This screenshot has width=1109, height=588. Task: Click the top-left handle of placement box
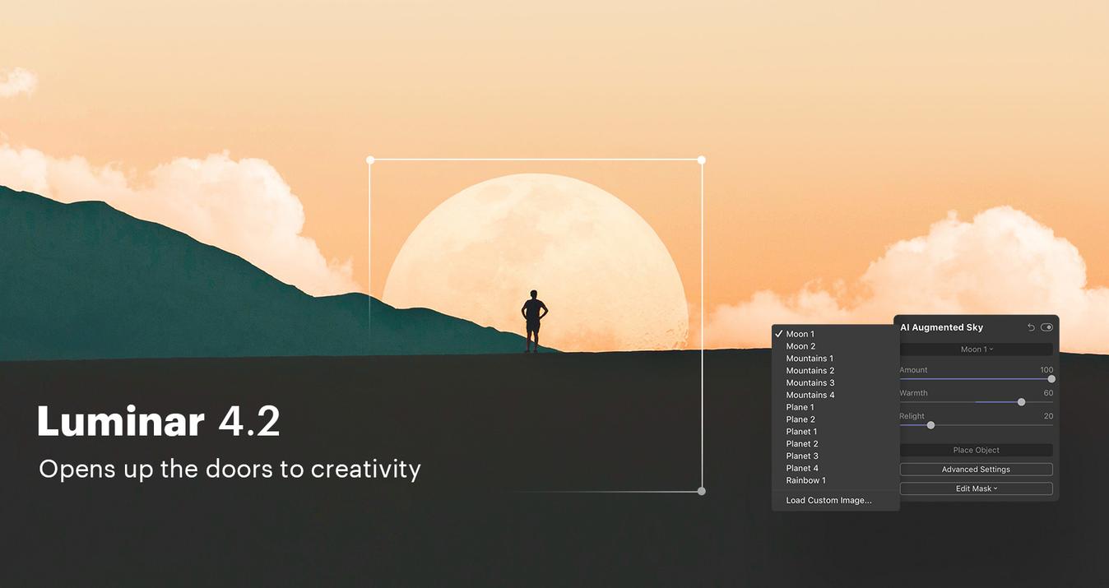tap(370, 160)
